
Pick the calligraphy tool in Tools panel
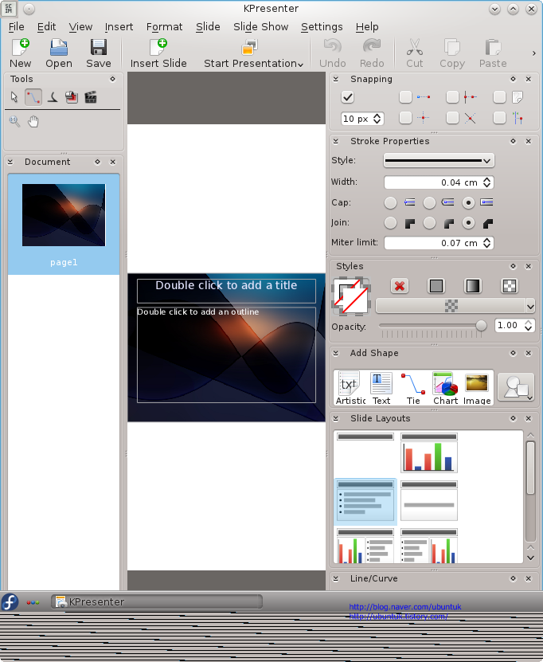pos(53,97)
